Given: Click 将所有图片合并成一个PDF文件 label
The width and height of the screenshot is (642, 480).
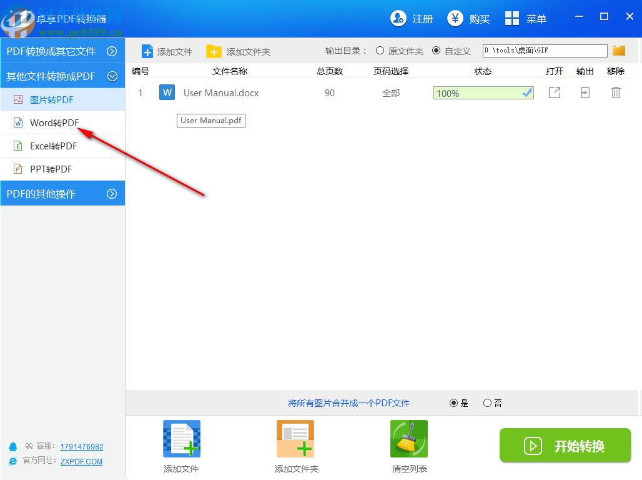Looking at the screenshot, I should (349, 403).
